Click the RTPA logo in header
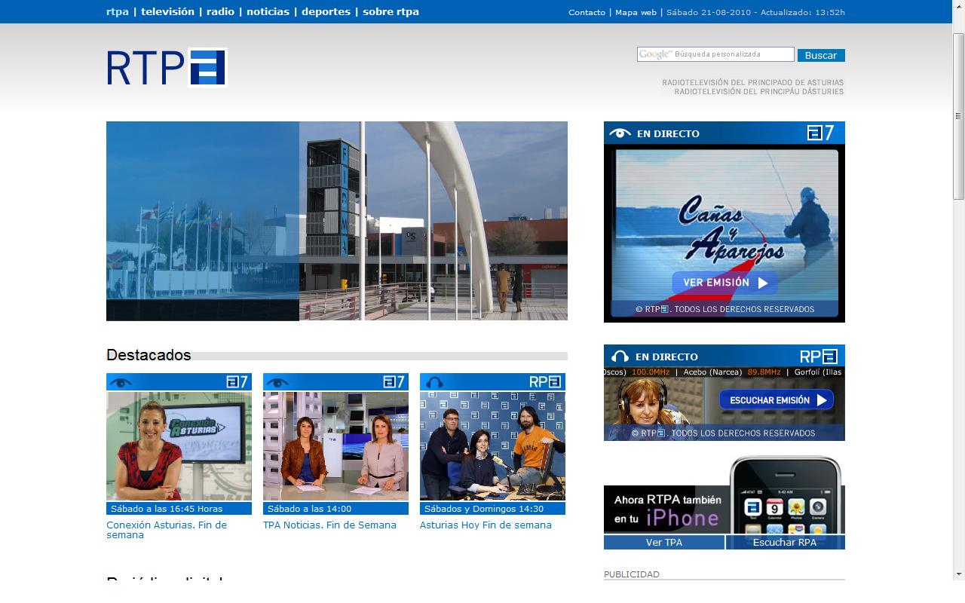 pos(167,68)
